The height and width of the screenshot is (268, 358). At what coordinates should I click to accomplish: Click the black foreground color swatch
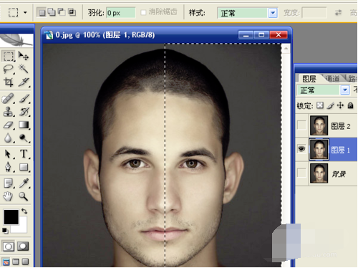tap(11, 217)
